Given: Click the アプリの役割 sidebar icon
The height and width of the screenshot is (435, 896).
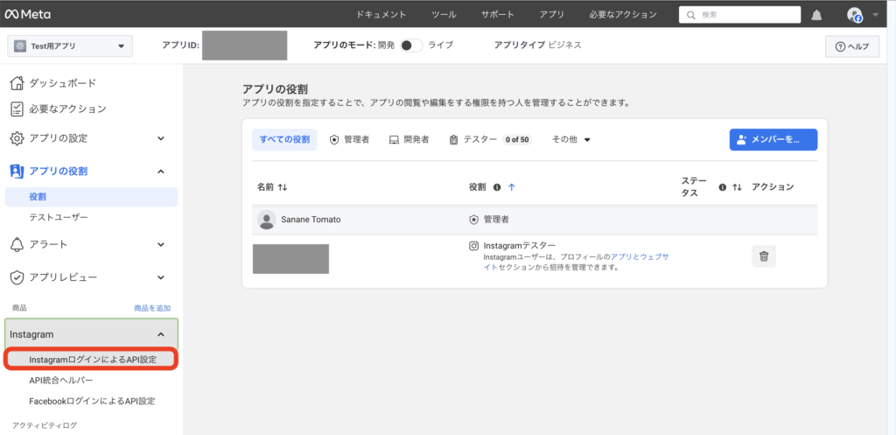Looking at the screenshot, I should coord(17,171).
